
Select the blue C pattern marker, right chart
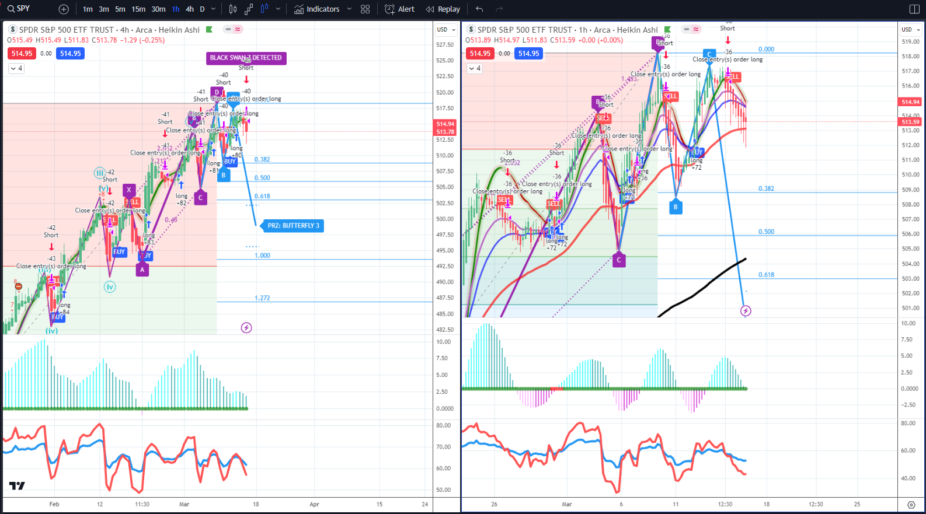pyautogui.click(x=709, y=55)
